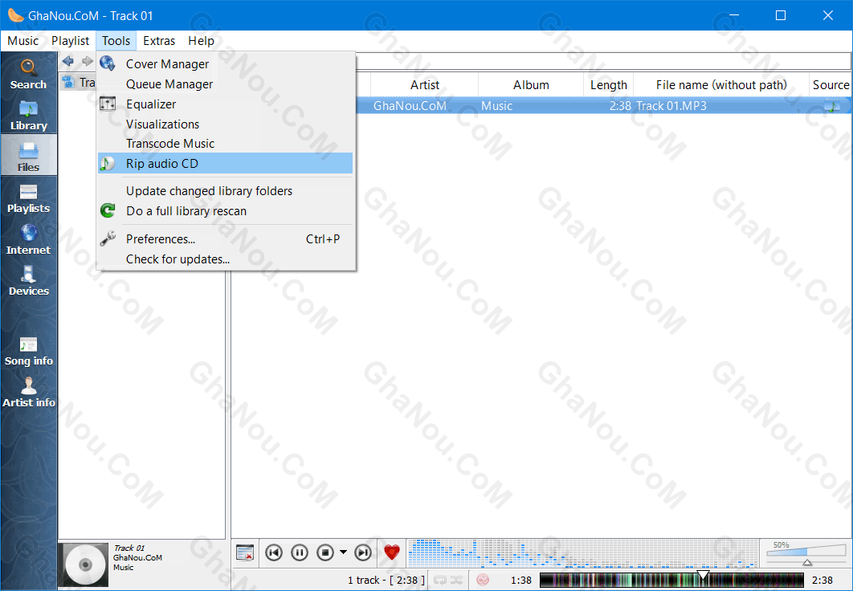Screen dimensions: 853x591
Task: Open the Search sidebar tab
Action: pos(28,74)
